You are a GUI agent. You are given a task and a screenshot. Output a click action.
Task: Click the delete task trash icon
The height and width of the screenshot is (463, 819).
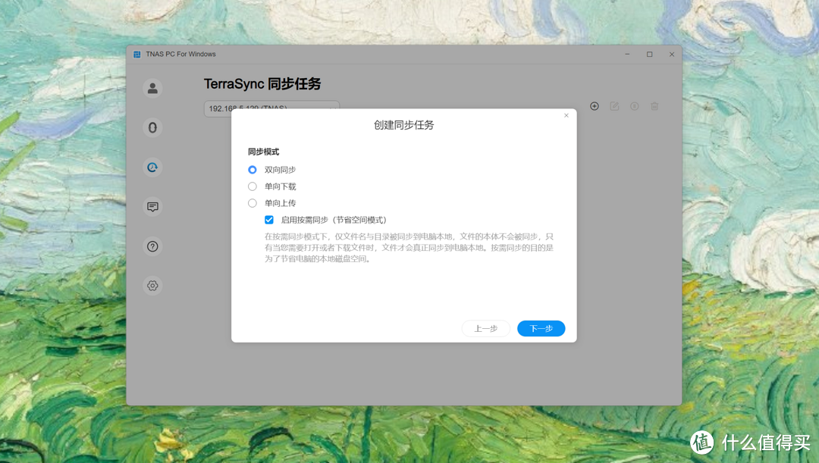(x=654, y=106)
